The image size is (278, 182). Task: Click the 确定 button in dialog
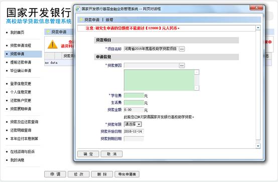tap(88, 154)
